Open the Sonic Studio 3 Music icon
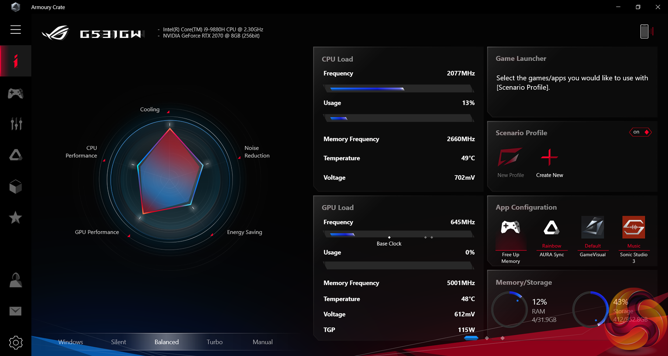 pos(634,227)
